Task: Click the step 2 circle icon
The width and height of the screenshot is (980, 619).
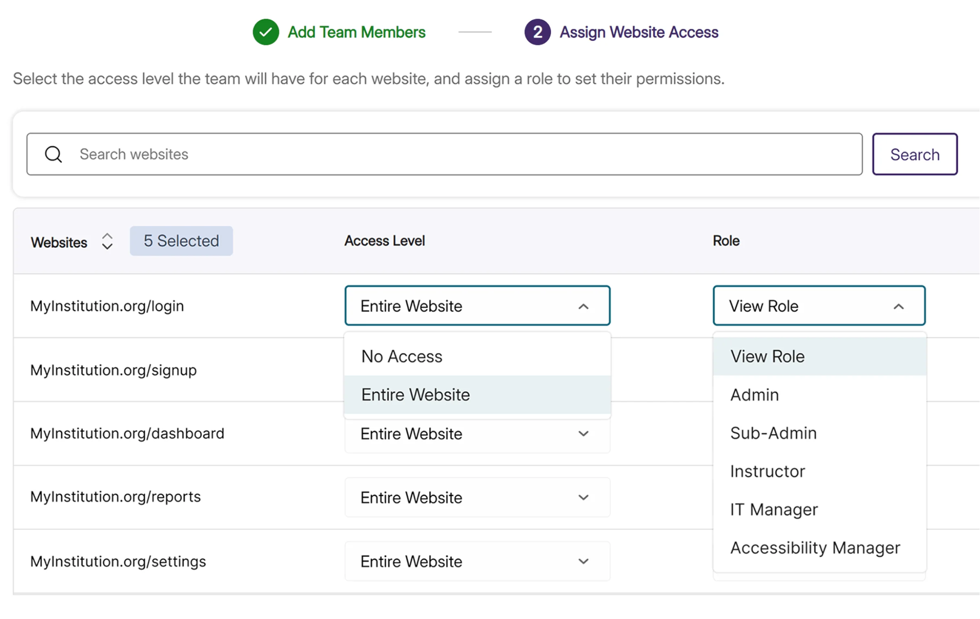Action: coord(537,32)
